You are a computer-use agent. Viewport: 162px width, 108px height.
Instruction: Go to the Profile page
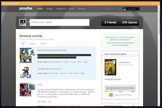click(49, 9)
